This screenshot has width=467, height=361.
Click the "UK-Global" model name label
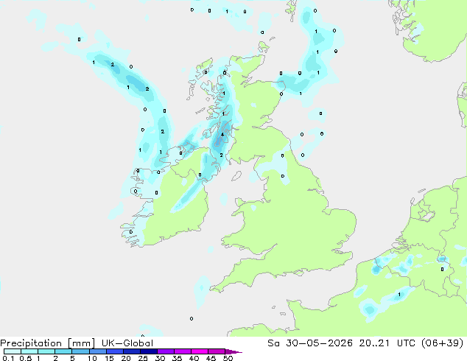click(127, 343)
